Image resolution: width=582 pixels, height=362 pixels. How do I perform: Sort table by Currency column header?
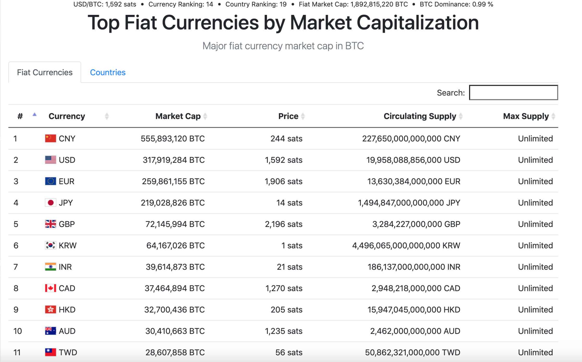78,116
